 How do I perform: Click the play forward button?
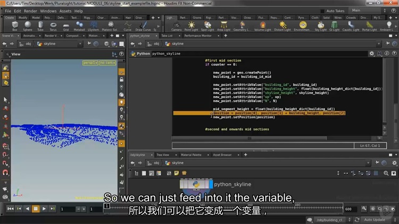[44, 209]
